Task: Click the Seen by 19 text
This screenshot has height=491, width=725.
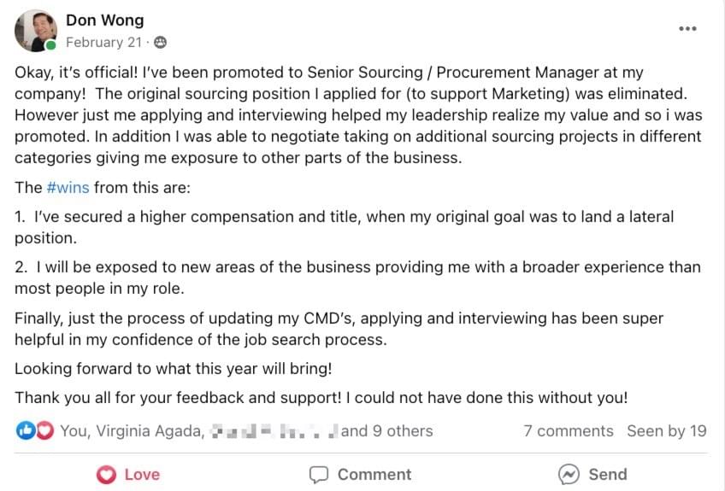Action: (x=666, y=431)
